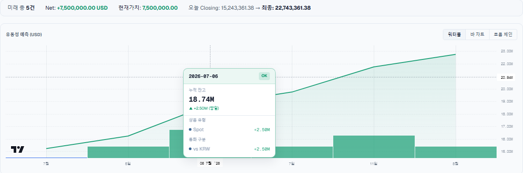Click the +2.50M (당일) daily change

pyautogui.click(x=204, y=108)
